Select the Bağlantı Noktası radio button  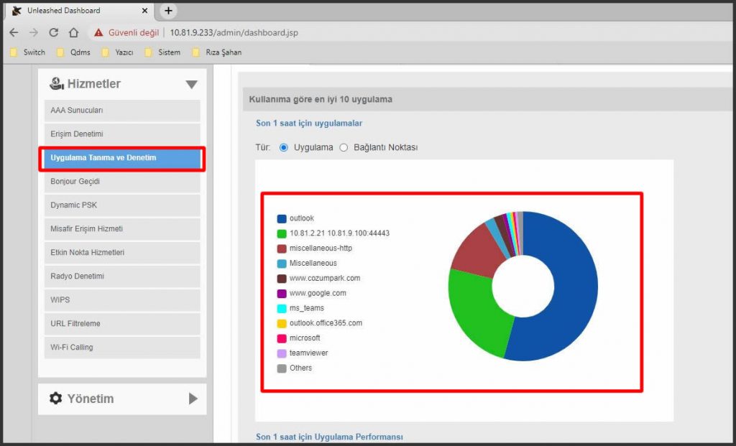tap(344, 147)
